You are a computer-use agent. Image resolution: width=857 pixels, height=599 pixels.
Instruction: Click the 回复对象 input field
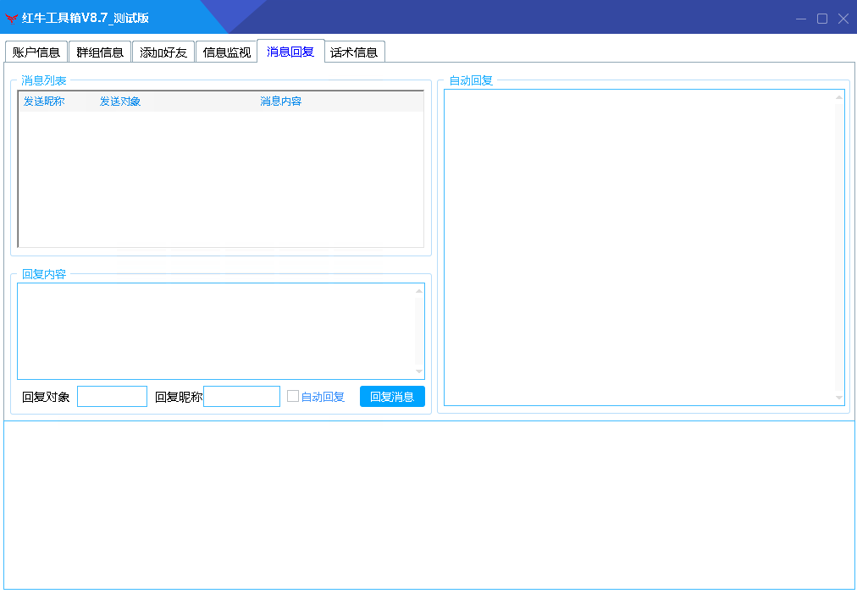click(112, 396)
